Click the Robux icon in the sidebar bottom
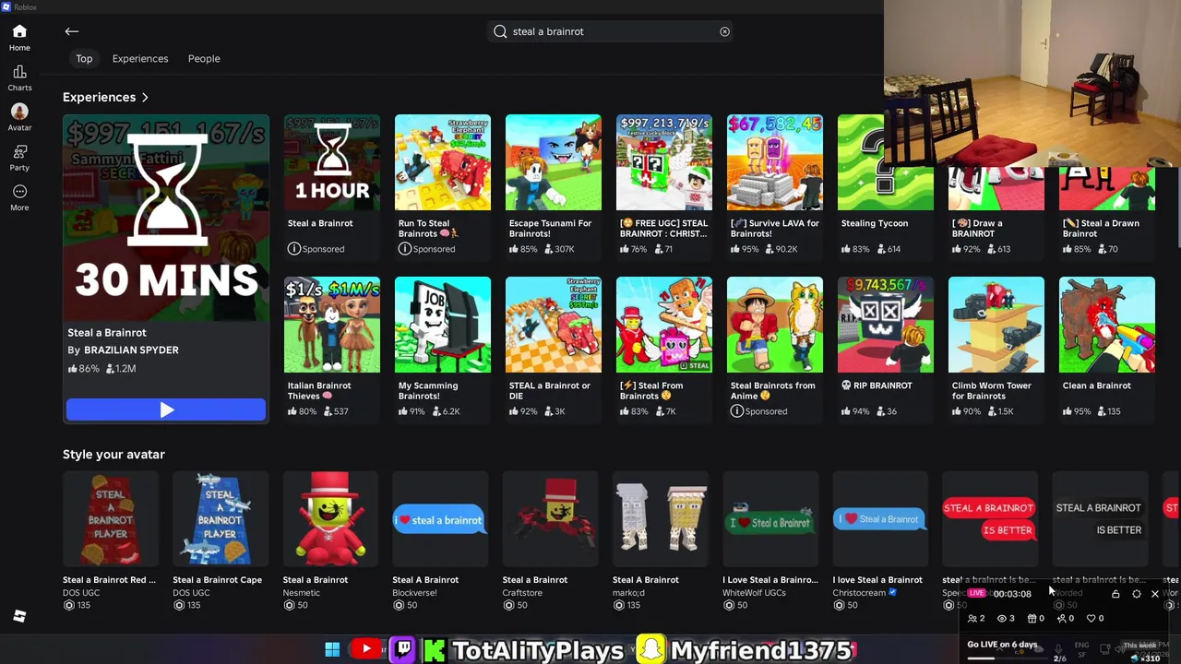The image size is (1181, 664). click(x=19, y=616)
